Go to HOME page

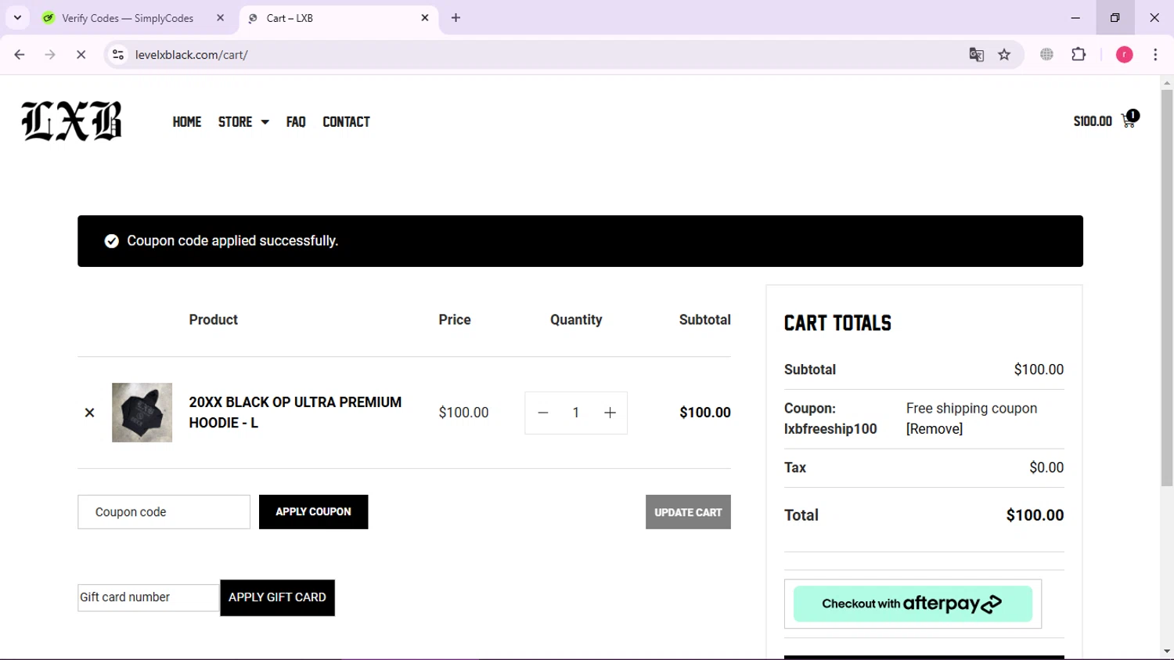(x=187, y=121)
